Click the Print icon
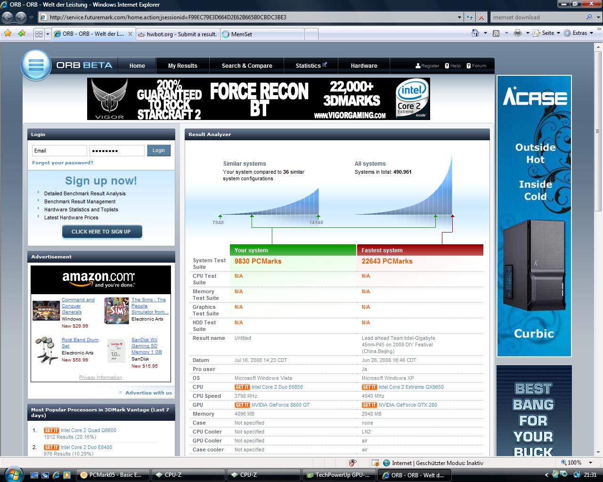Screen dimensions: 603x482 pyautogui.click(x=518, y=33)
